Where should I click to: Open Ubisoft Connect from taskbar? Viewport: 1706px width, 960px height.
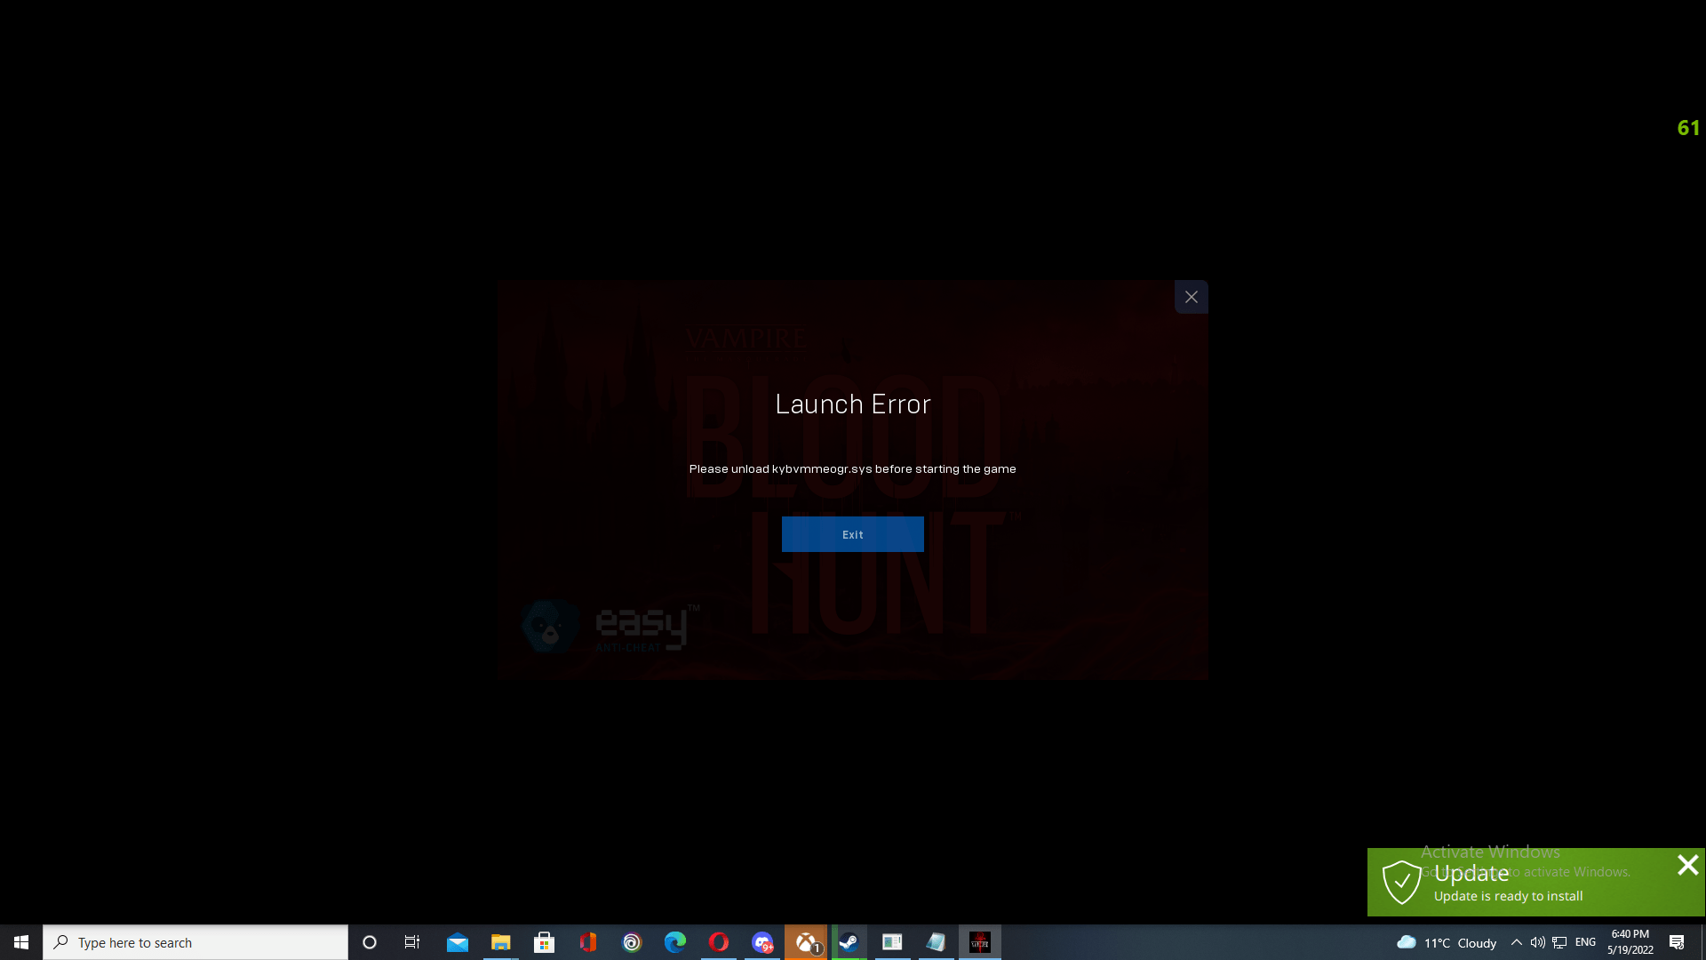pyautogui.click(x=631, y=942)
